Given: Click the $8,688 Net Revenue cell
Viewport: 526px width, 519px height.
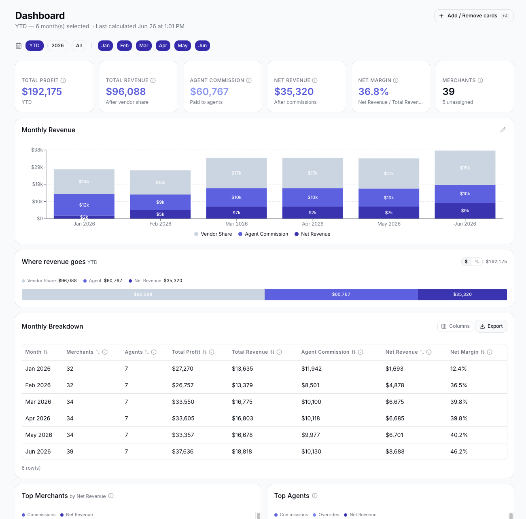Looking at the screenshot, I should point(395,451).
